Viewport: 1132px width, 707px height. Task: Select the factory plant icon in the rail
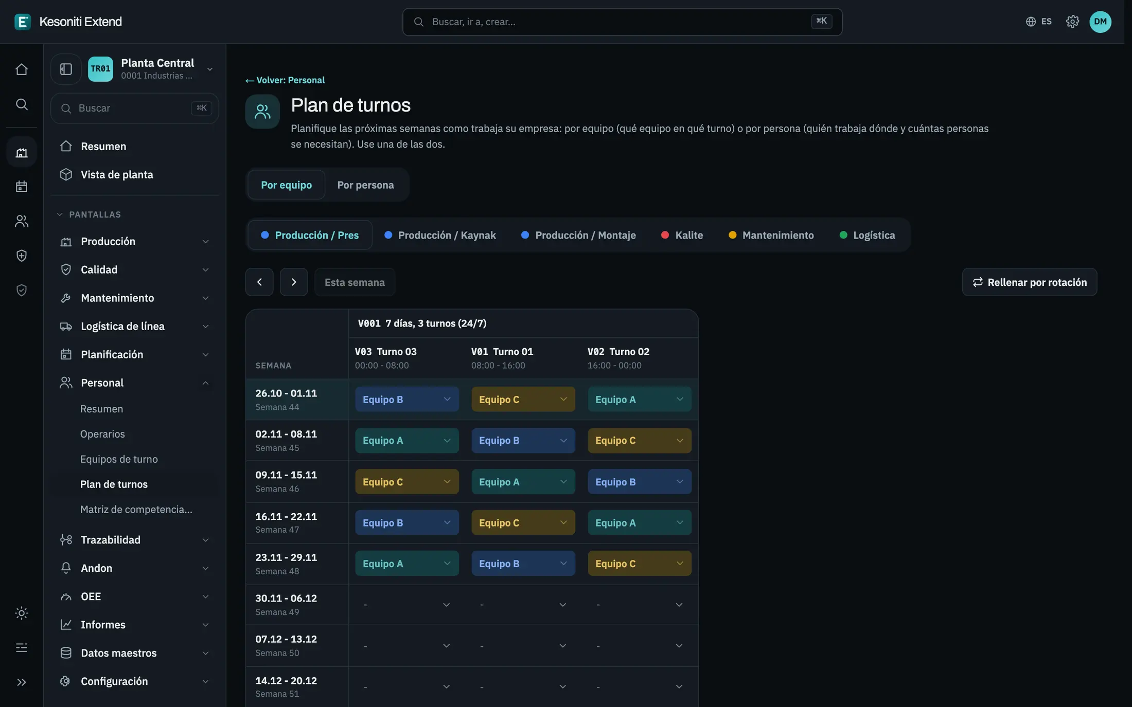(x=22, y=152)
